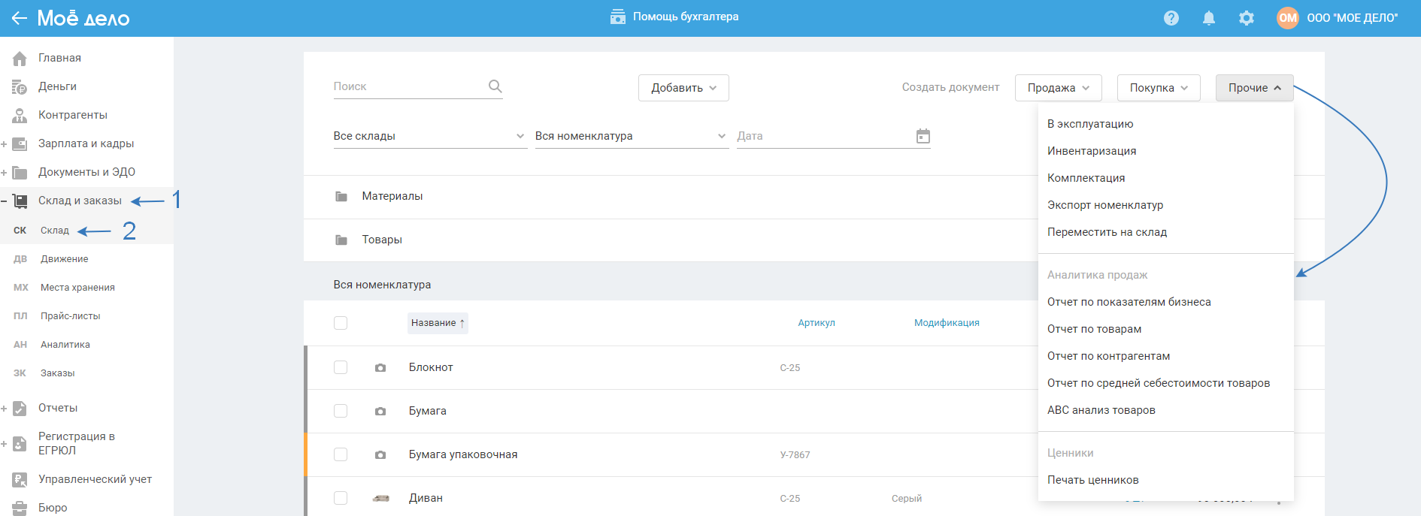
Task: Open the help question mark icon
Action: (x=1171, y=18)
